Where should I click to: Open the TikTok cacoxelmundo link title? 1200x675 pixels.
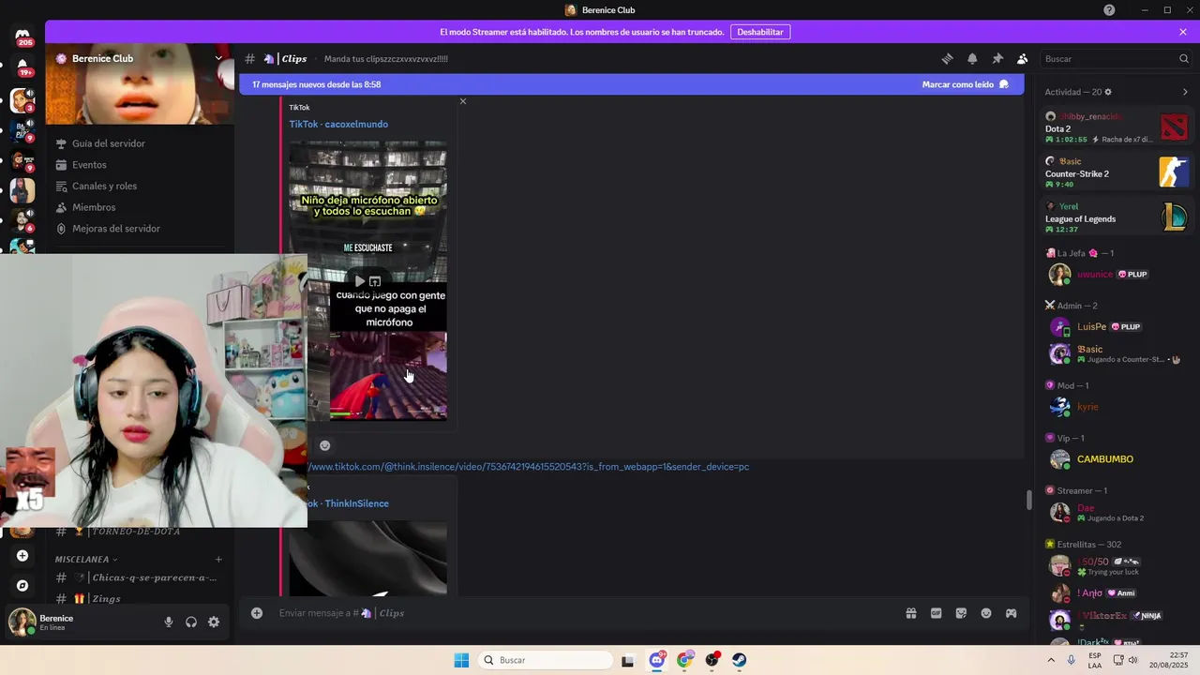338,124
